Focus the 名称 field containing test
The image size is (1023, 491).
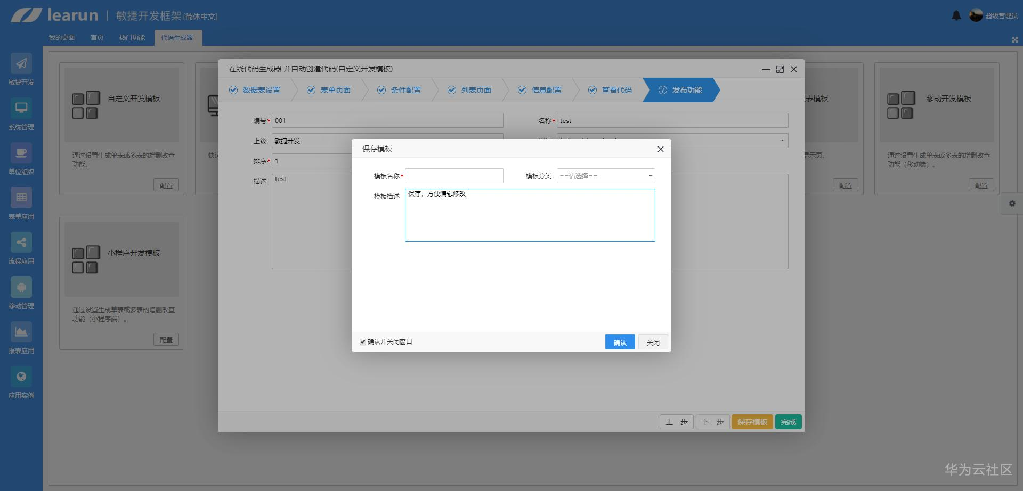point(672,120)
